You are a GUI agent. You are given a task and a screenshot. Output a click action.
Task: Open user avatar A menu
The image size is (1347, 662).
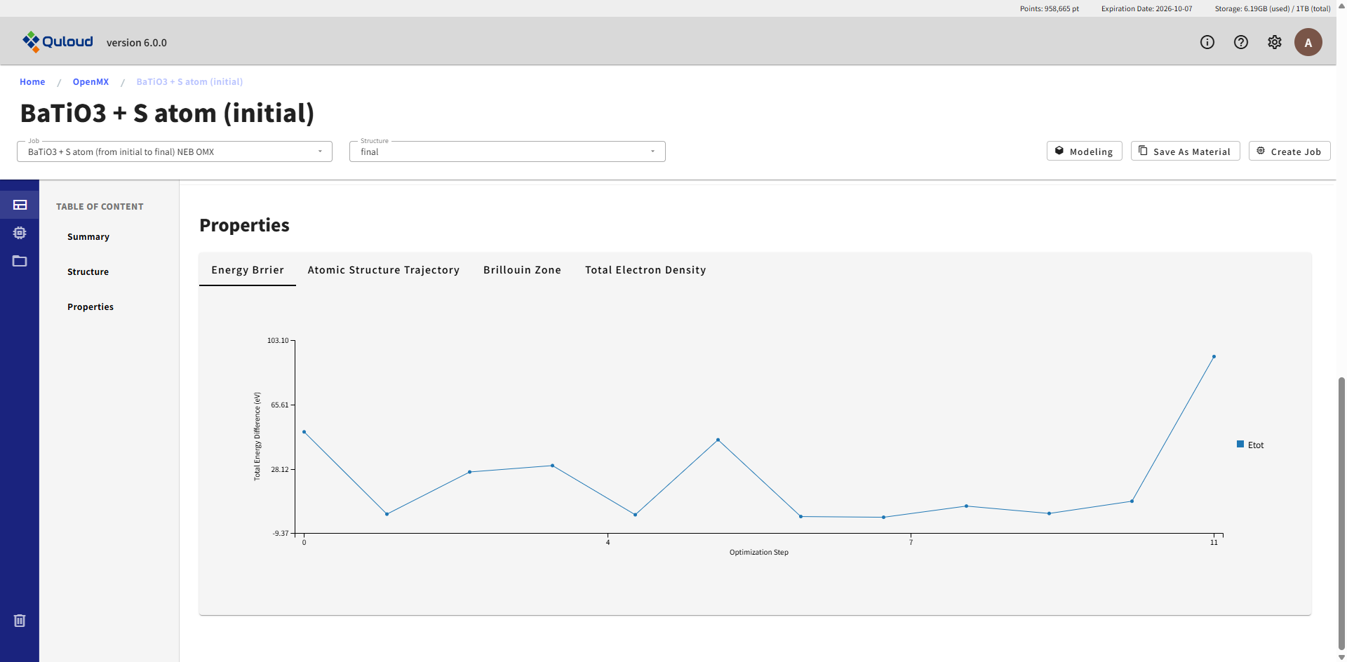(x=1308, y=42)
